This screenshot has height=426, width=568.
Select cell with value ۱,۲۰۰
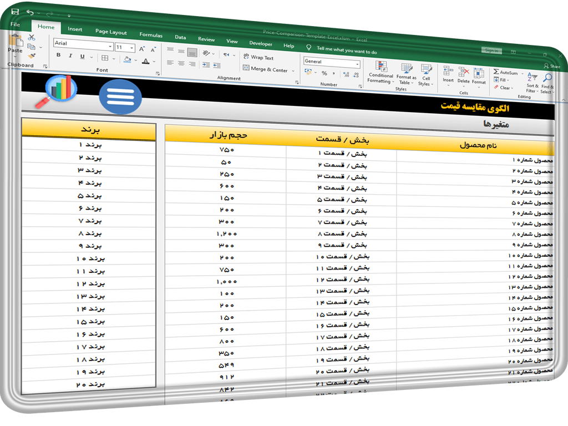[x=226, y=234]
